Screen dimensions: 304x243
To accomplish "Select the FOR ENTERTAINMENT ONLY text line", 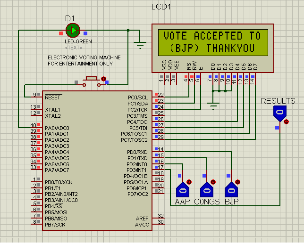I will [80, 64].
